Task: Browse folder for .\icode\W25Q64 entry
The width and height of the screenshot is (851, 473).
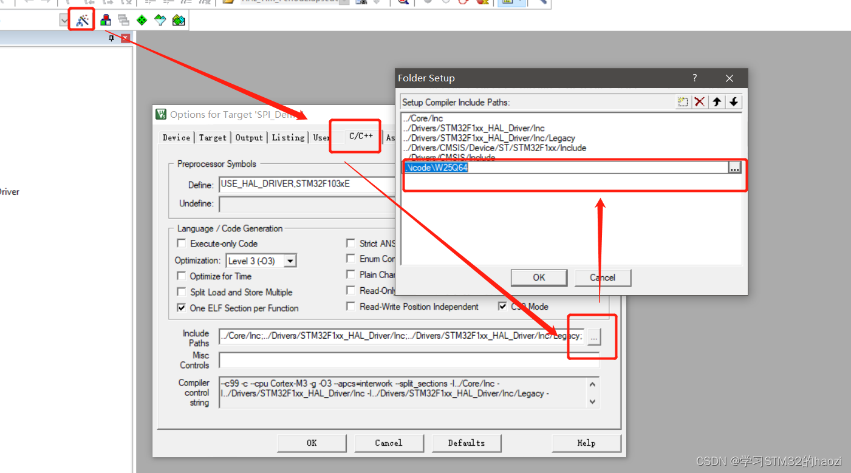Action: click(x=735, y=168)
